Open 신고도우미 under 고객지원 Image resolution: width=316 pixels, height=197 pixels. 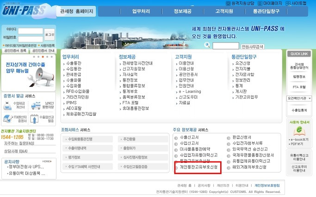[x=188, y=97]
